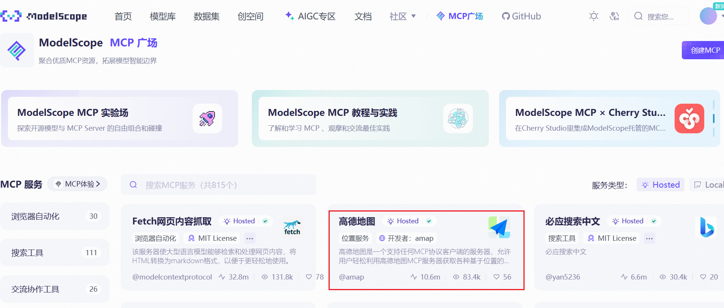Click verified checkmark on 必应搜索中文 card
This screenshot has height=308, width=724.
(x=654, y=221)
